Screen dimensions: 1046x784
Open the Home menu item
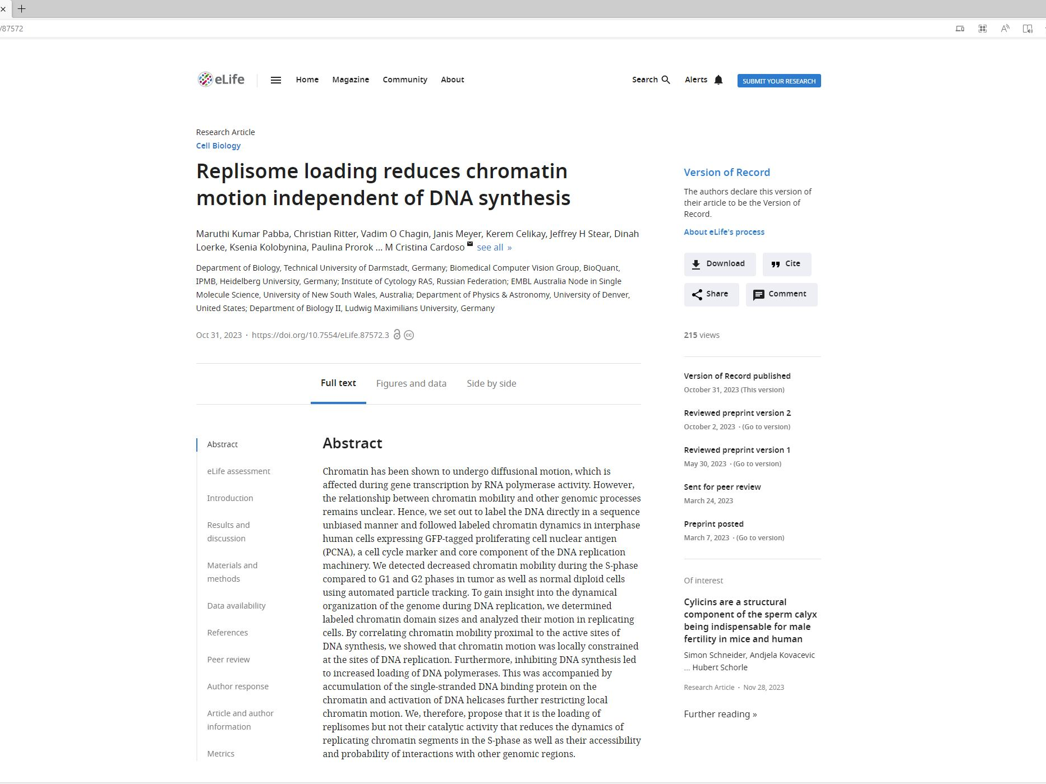[x=307, y=80]
